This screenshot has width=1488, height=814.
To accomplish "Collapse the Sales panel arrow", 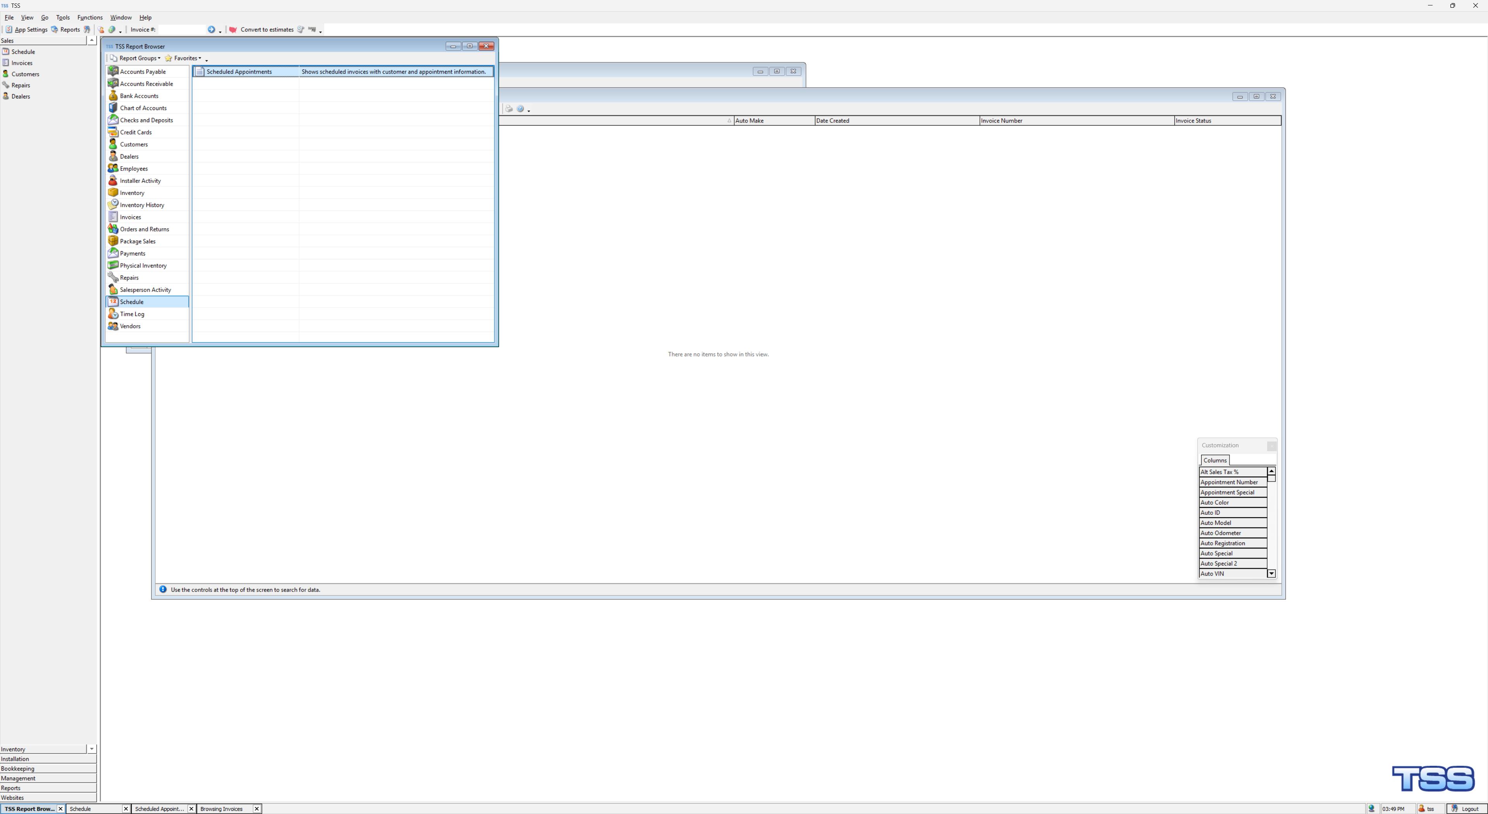I will [92, 40].
